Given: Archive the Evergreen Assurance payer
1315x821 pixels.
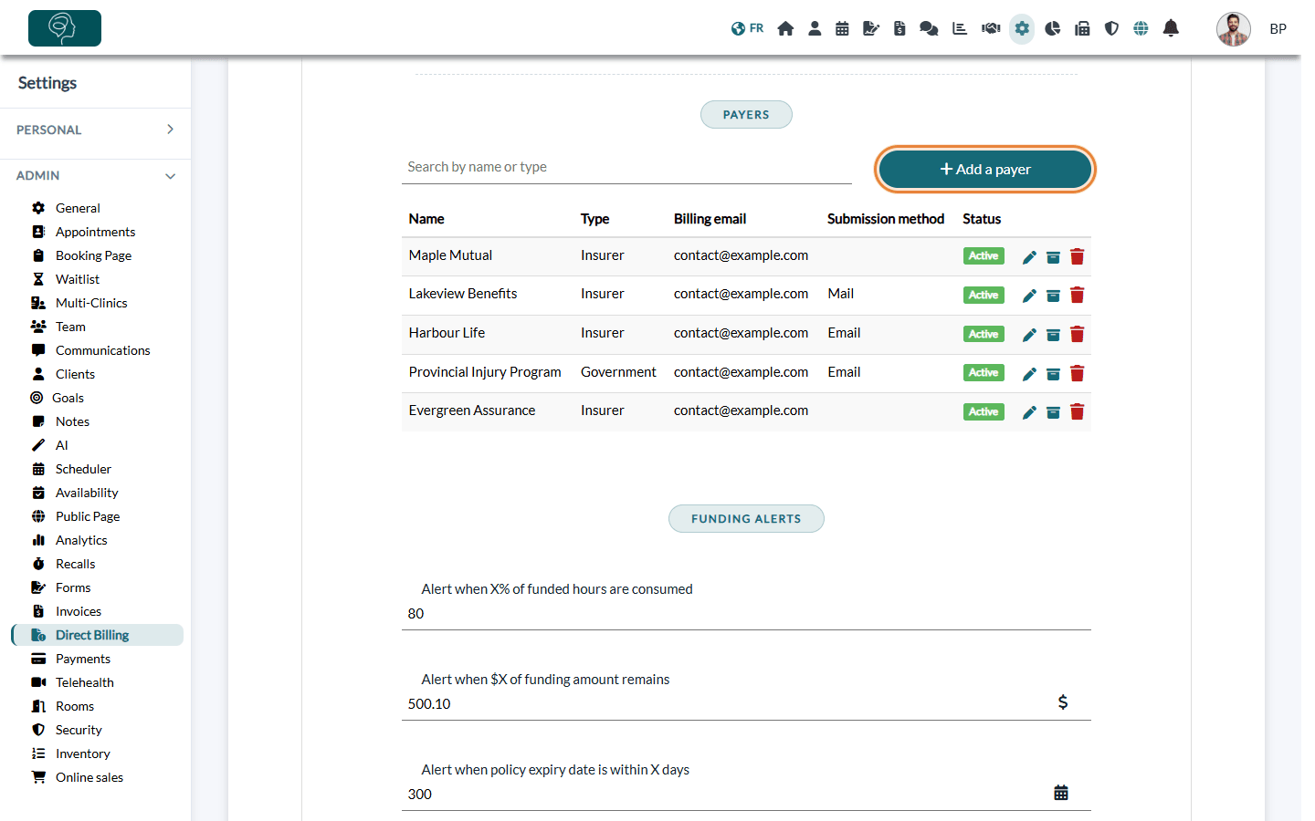Looking at the screenshot, I should 1053,412.
